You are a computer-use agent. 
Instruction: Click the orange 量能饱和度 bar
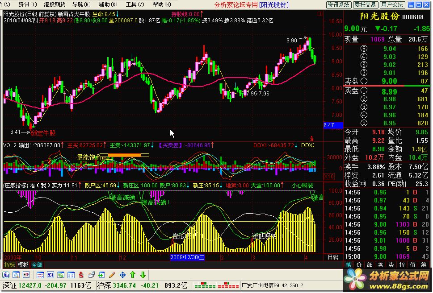pos(124,155)
